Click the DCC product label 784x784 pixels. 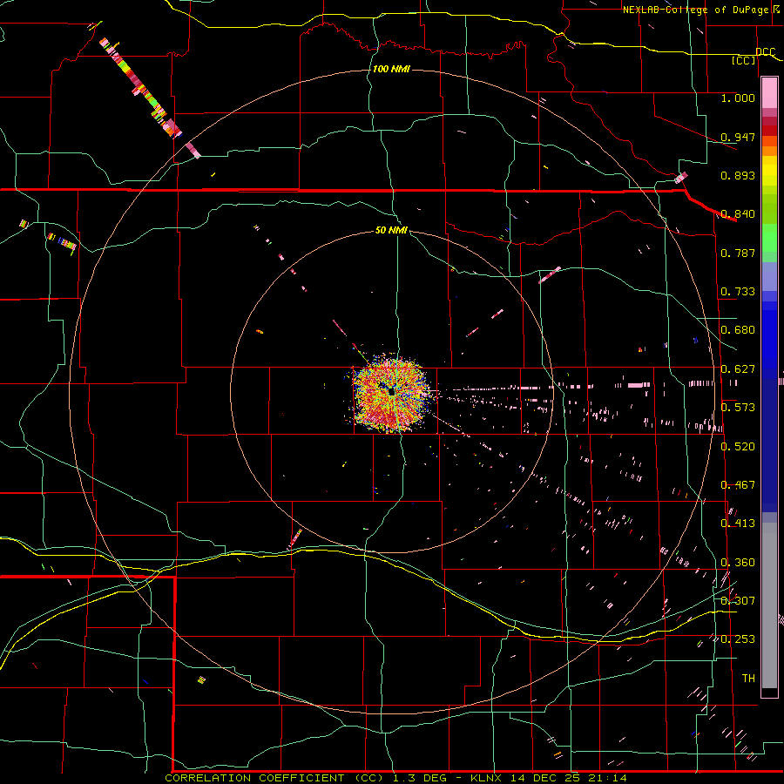tap(766, 52)
